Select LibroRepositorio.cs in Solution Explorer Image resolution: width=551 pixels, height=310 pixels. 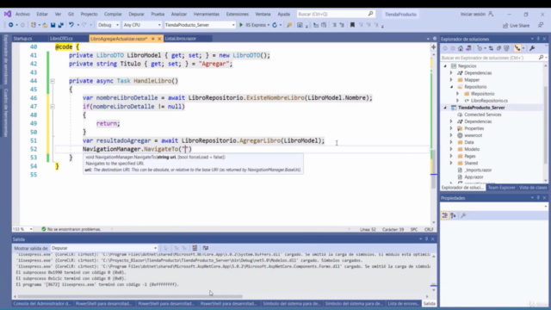click(x=489, y=101)
